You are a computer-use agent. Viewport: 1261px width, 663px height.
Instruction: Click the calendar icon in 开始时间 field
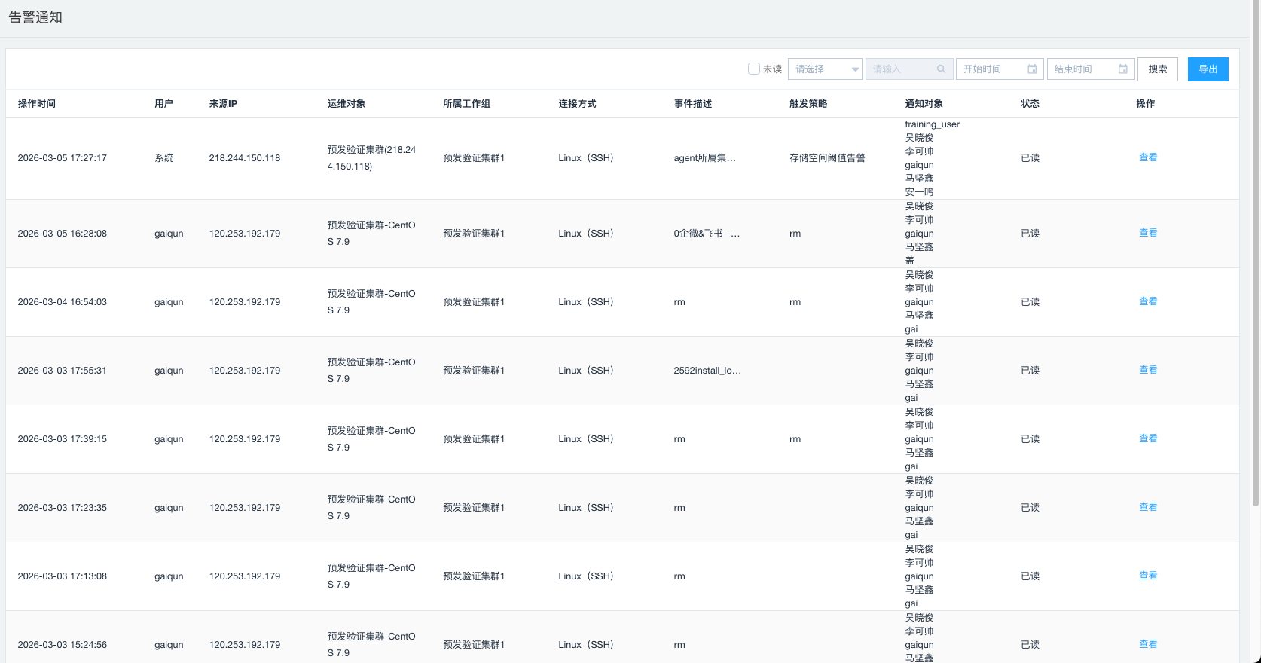pyautogui.click(x=1032, y=69)
